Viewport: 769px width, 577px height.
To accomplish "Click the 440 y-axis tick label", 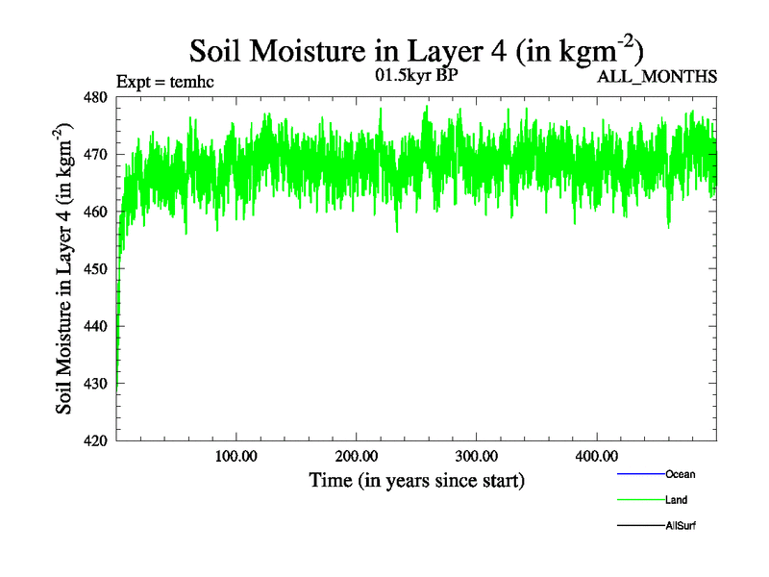I will click(98, 327).
